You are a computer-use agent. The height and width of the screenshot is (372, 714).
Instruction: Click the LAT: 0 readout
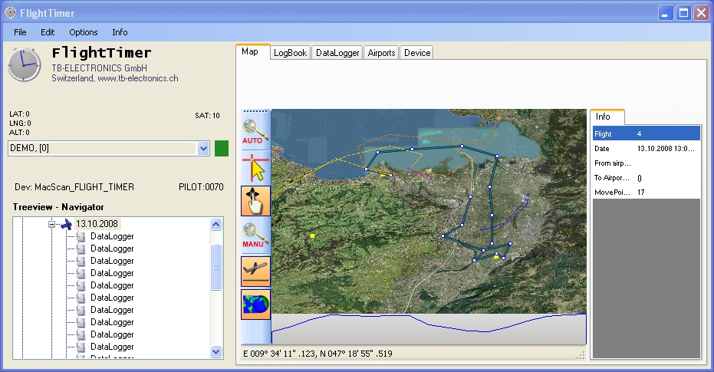(x=19, y=114)
